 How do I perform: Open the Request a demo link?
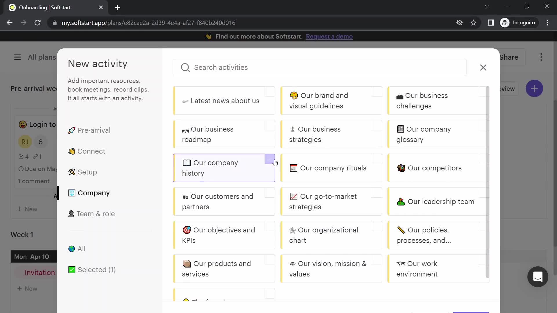pos(329,37)
